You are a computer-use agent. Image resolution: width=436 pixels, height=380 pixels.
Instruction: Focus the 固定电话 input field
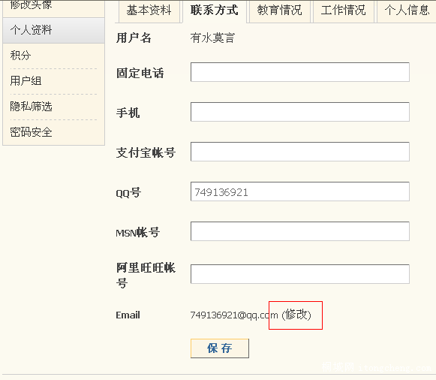coord(300,72)
